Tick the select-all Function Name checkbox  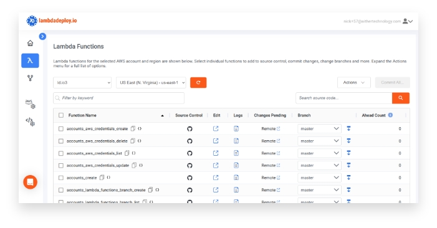[x=61, y=115]
